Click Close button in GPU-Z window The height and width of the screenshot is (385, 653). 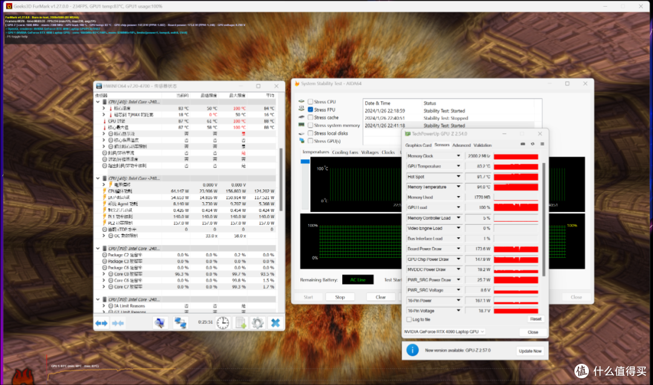coord(533,332)
